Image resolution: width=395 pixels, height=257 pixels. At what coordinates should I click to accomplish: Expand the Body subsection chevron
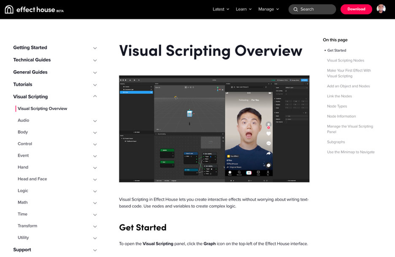[95, 133]
